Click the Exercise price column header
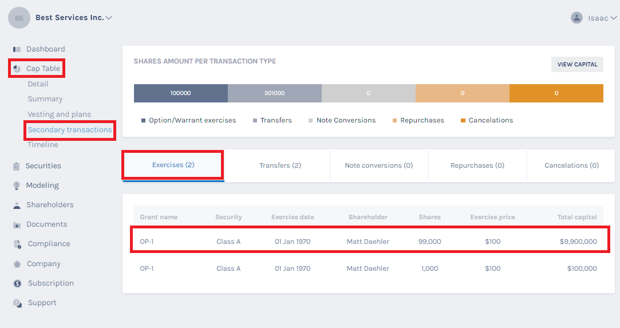620x328 pixels. point(493,217)
